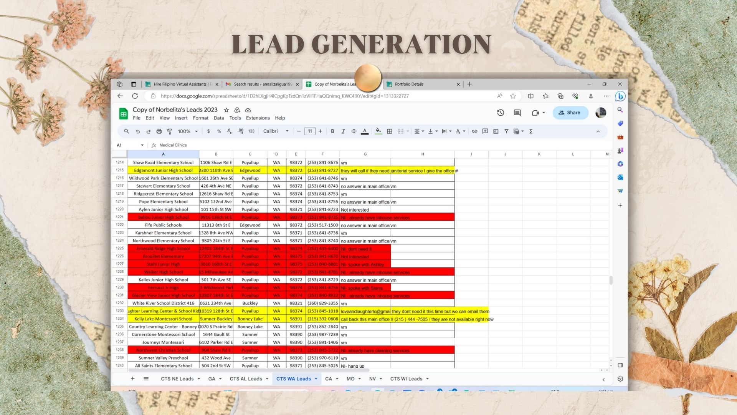Open the comments panel icon
The image size is (737, 415).
coord(517,113)
